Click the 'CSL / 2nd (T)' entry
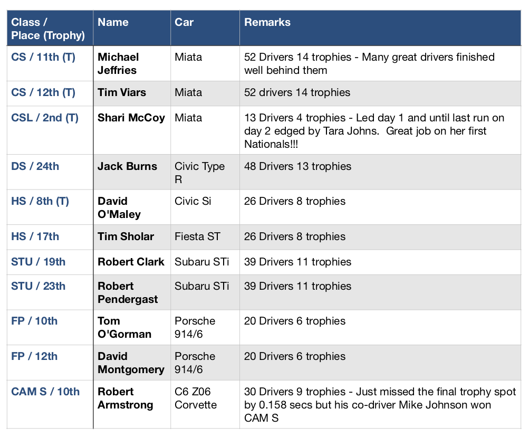The image size is (529, 437). (x=45, y=118)
